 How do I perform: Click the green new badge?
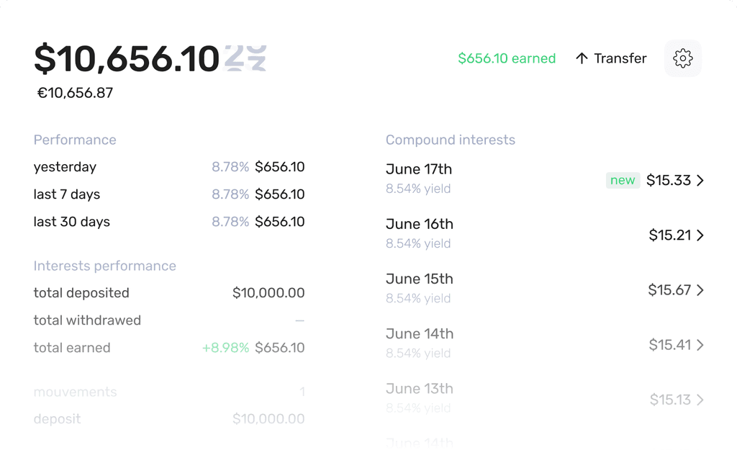coord(623,180)
